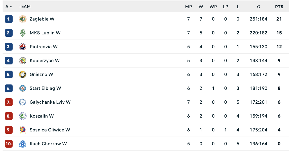The height and width of the screenshot is (153, 289).
Task: Click the Ruch Chorzow W logo
Action: [x=23, y=144]
